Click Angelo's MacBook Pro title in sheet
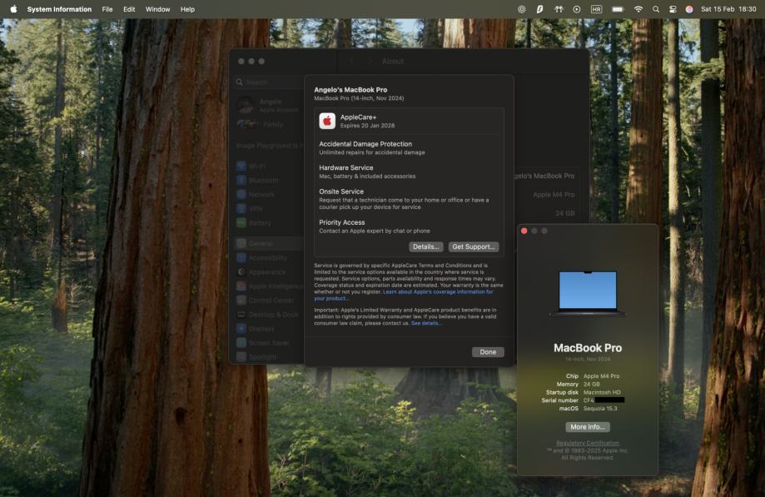765x497 pixels. pyautogui.click(x=350, y=90)
